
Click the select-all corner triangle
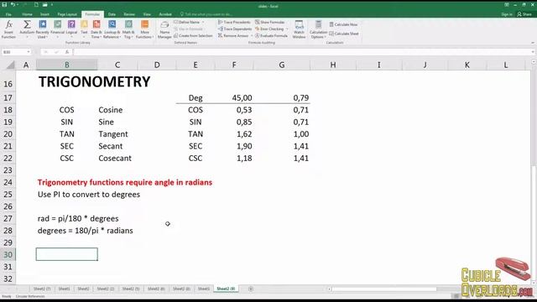pos(11,65)
